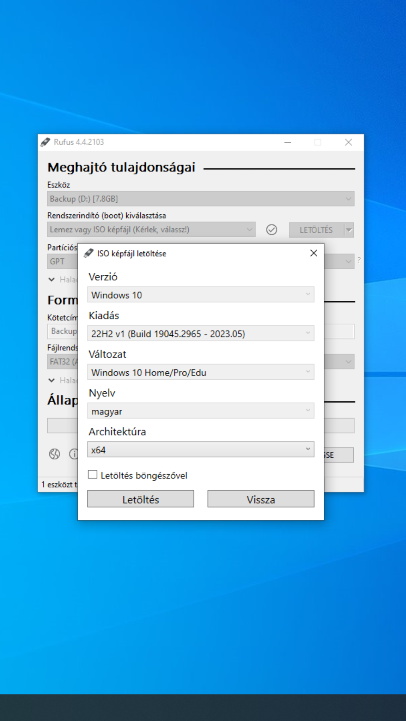Expand the Architektúra x64 combo box
The width and height of the screenshot is (406, 721).
[200, 449]
